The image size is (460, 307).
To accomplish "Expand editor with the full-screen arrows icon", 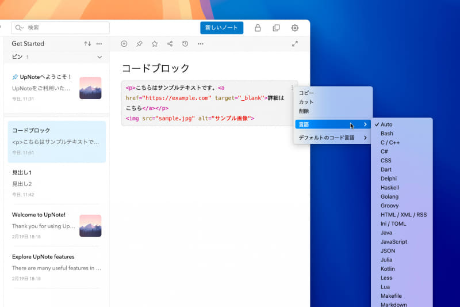I will (x=295, y=44).
